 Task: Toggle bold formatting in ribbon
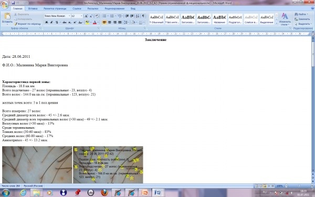click(x=46, y=22)
